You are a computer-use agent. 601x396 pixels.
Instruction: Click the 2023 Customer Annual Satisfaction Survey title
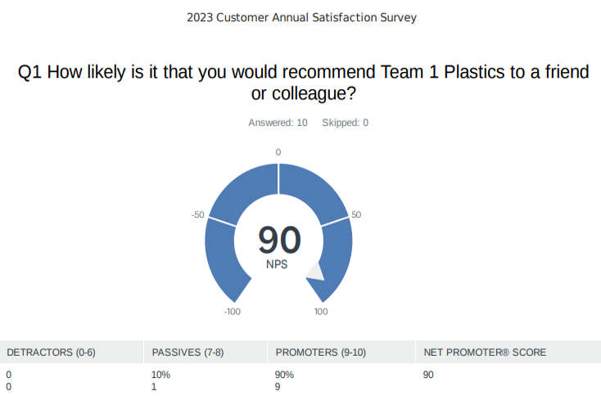point(300,17)
